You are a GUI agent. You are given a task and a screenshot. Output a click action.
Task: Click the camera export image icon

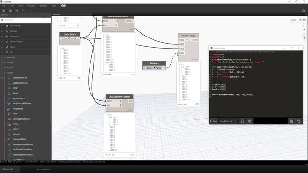click(304, 11)
